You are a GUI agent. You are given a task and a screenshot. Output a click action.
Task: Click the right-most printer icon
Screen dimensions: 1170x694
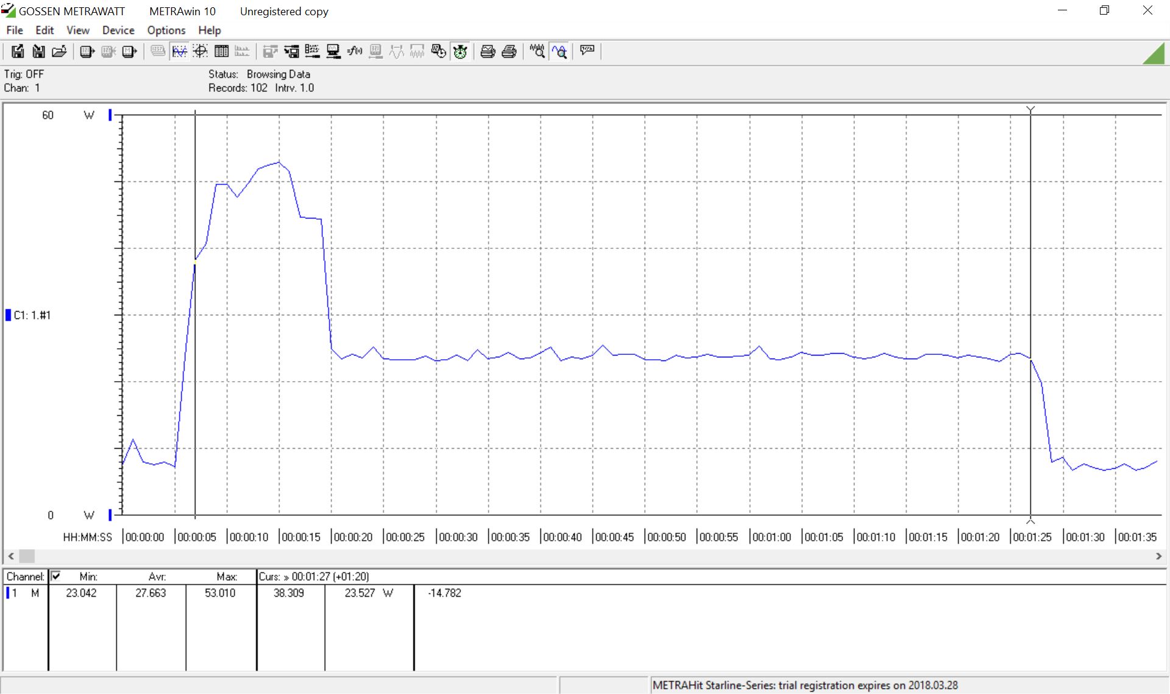pyautogui.click(x=509, y=52)
